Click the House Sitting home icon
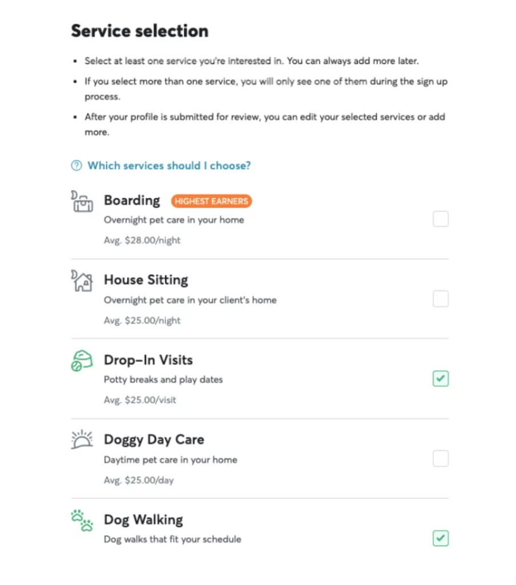The height and width of the screenshot is (585, 516). tap(82, 281)
